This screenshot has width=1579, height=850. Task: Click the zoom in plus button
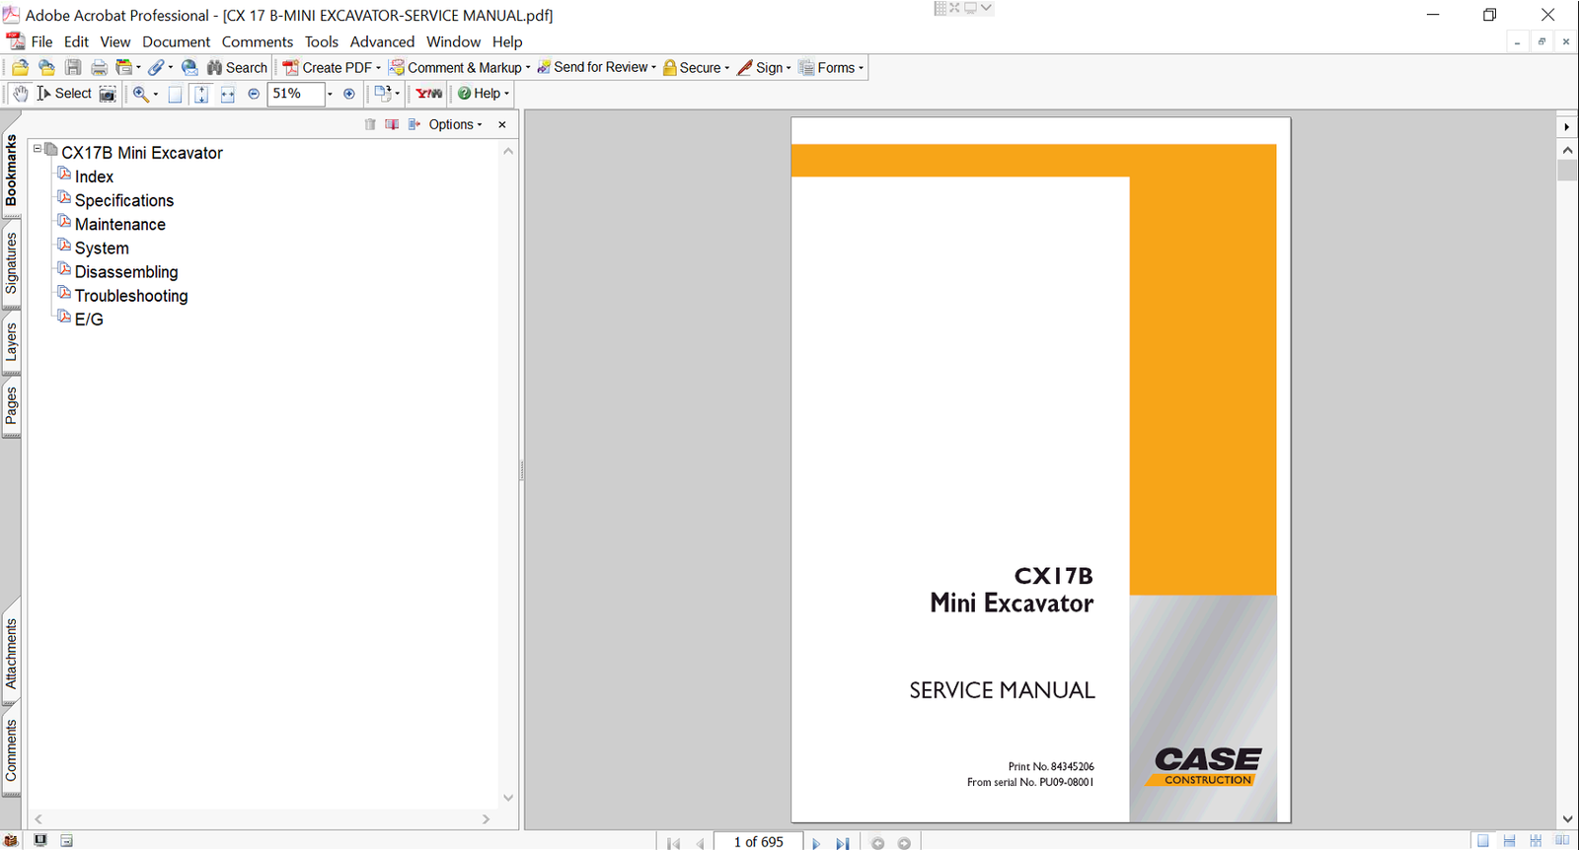tap(348, 94)
